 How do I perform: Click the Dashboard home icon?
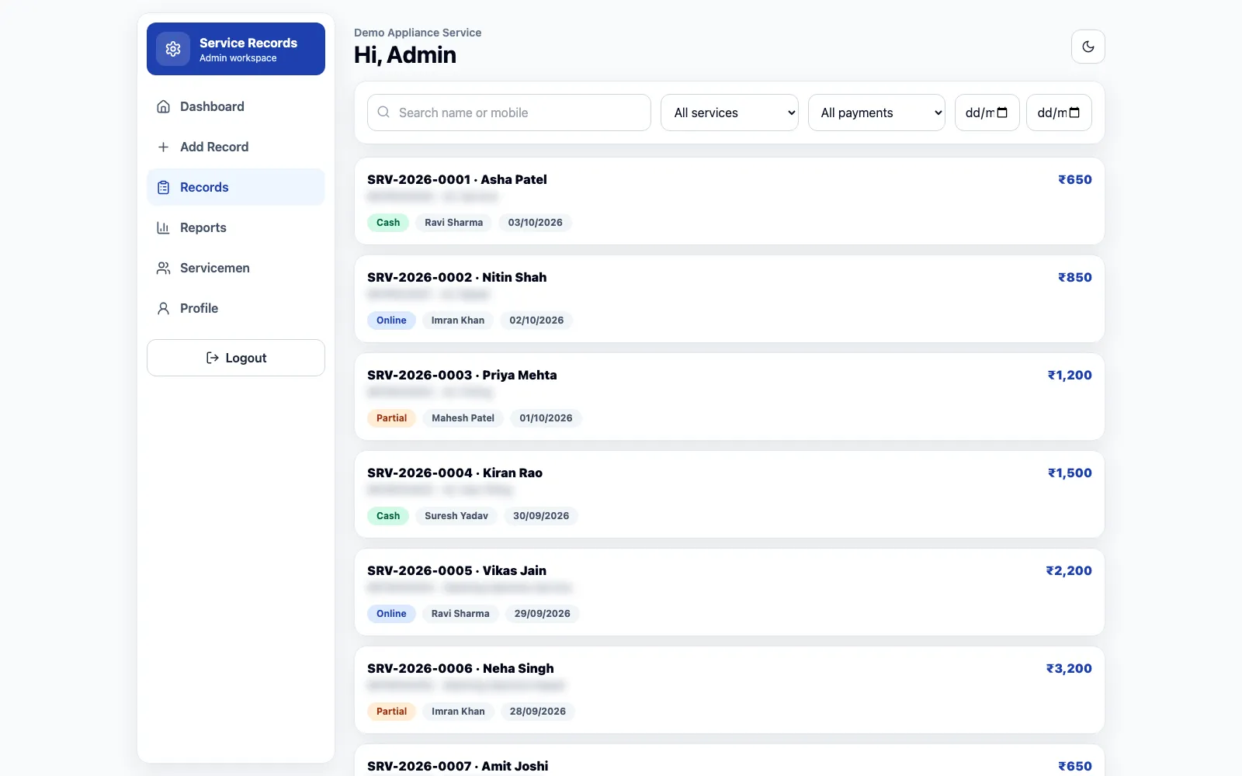tap(163, 106)
